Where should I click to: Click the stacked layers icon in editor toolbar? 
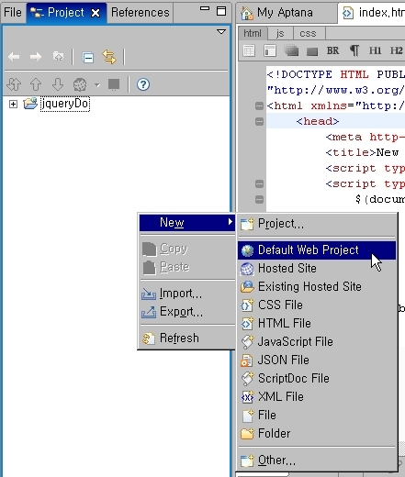click(291, 50)
